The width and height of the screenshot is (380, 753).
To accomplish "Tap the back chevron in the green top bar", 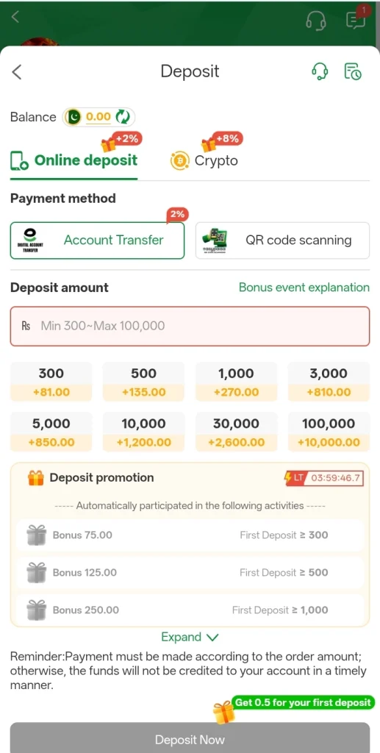I will [x=15, y=17].
